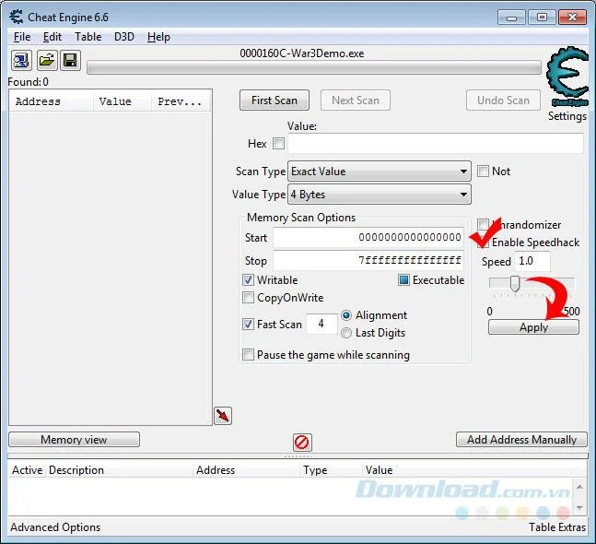Click address table scrollbar down arrow
Screen dimensions: 596x544
(x=579, y=507)
